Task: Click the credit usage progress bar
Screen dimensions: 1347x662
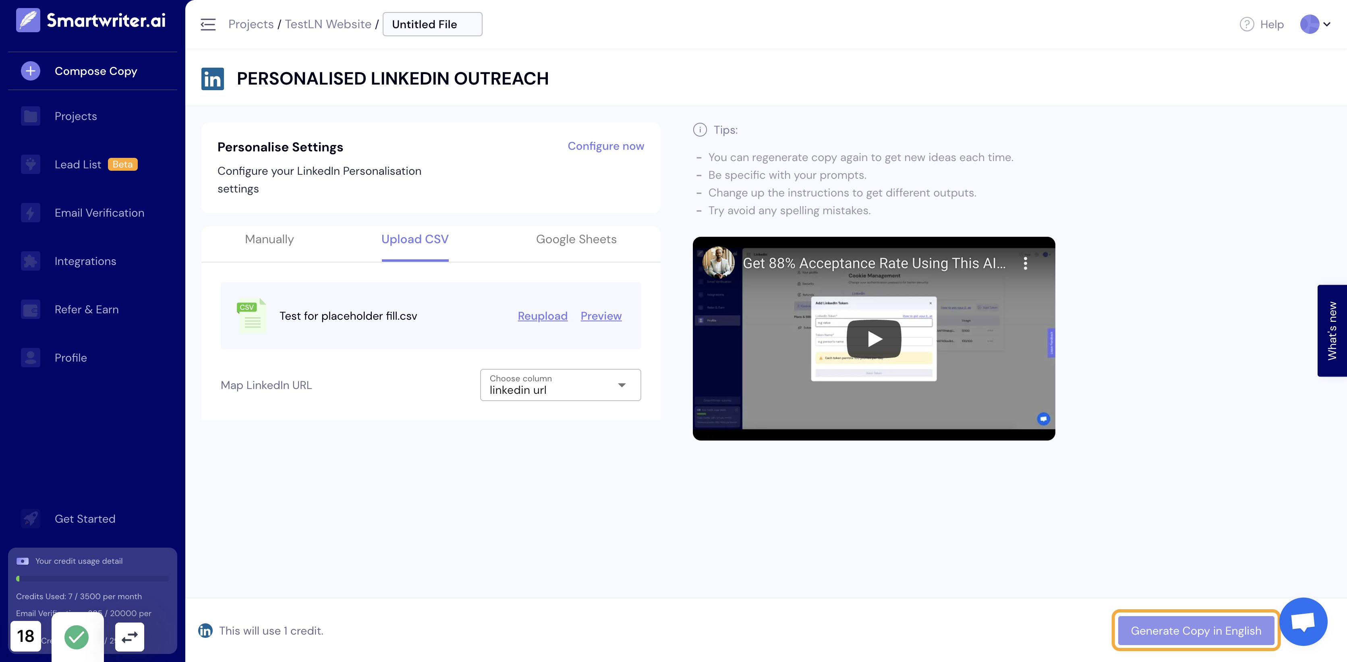Action: point(93,579)
